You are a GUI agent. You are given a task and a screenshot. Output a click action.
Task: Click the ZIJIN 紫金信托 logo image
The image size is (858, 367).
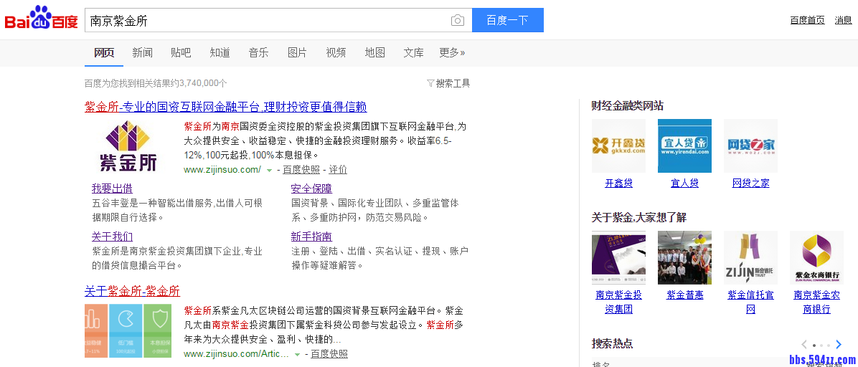click(750, 257)
